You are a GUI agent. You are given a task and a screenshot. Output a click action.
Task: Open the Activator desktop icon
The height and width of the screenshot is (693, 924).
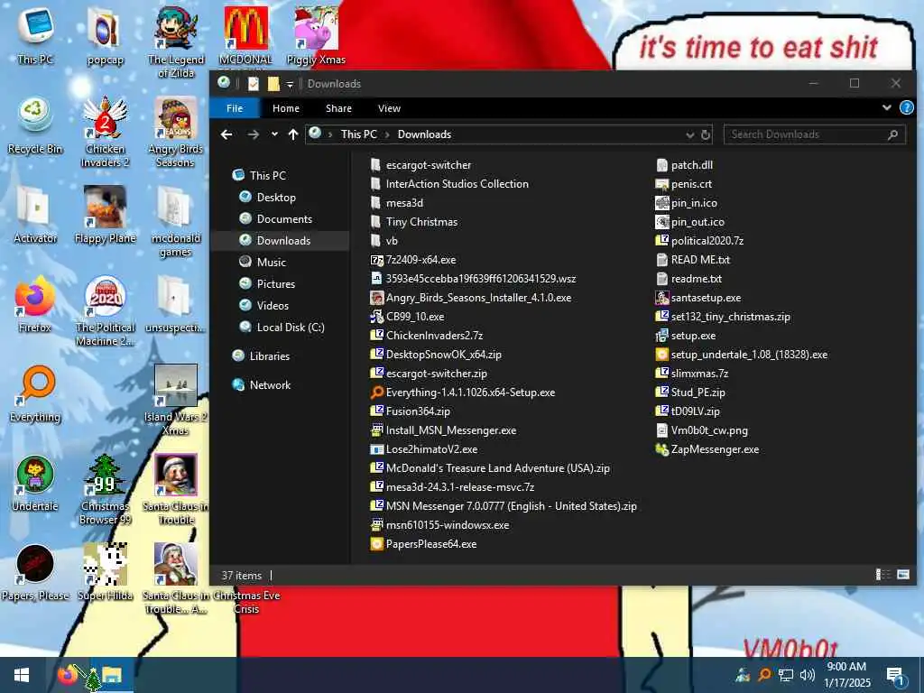pyautogui.click(x=35, y=215)
